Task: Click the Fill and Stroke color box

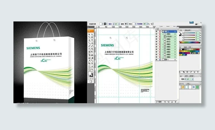Action: click(x=91, y=74)
